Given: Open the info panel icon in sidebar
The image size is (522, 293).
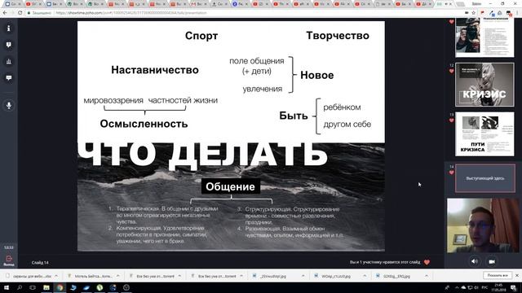Looking at the screenshot, I should pyautogui.click(x=9, y=28).
